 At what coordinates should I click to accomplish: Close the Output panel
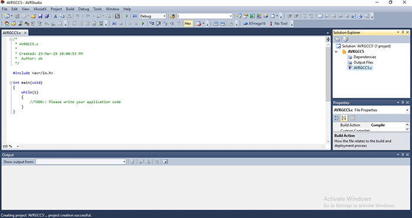(407, 155)
